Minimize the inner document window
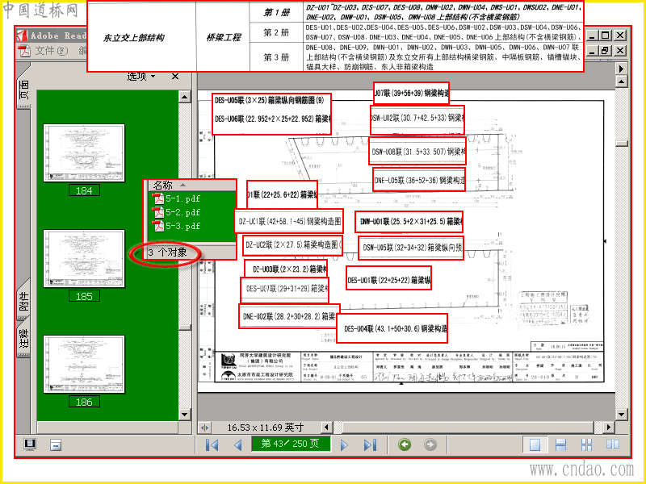 [x=592, y=51]
